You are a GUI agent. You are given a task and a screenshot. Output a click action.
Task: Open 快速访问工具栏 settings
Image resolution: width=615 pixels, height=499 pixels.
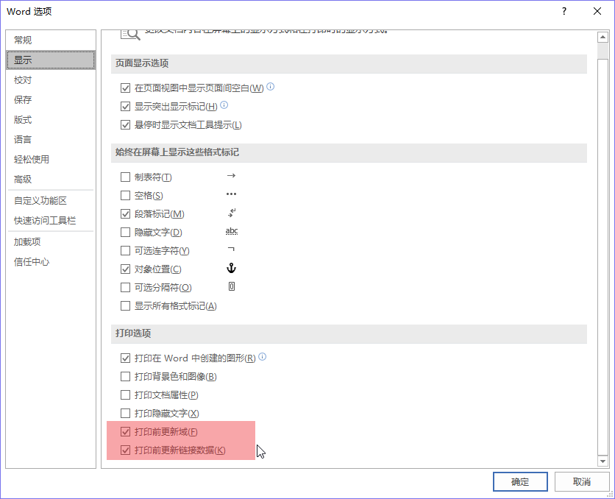pyautogui.click(x=51, y=221)
